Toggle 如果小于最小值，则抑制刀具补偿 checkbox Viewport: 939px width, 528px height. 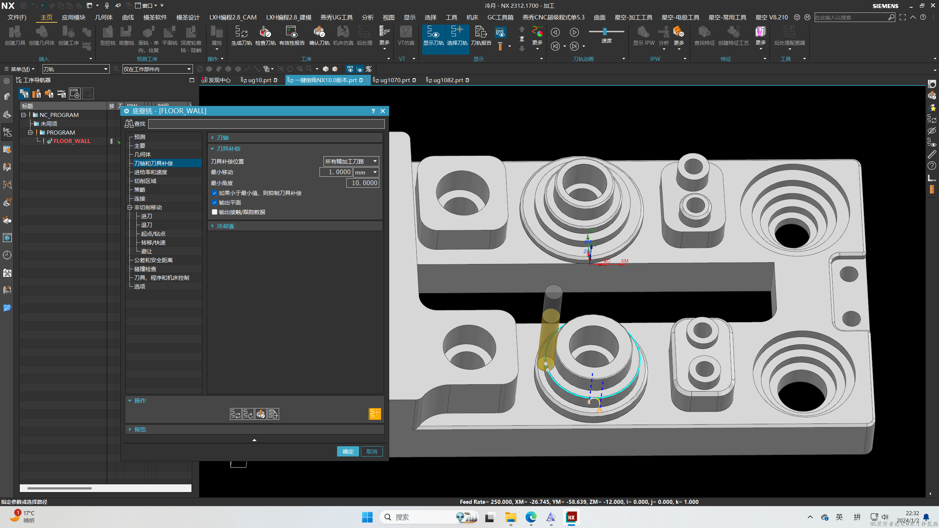(x=215, y=193)
